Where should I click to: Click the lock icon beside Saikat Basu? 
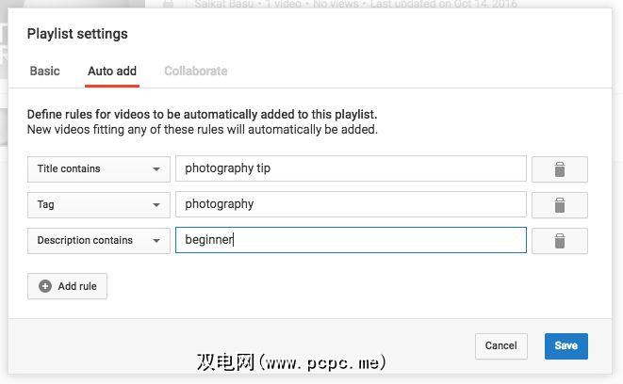(168, 4)
